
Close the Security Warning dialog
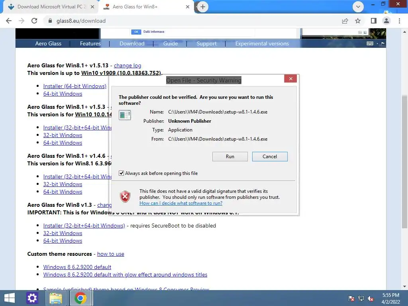(x=290, y=78)
